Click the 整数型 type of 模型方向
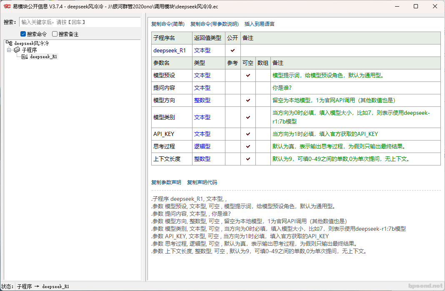 pyautogui.click(x=202, y=100)
